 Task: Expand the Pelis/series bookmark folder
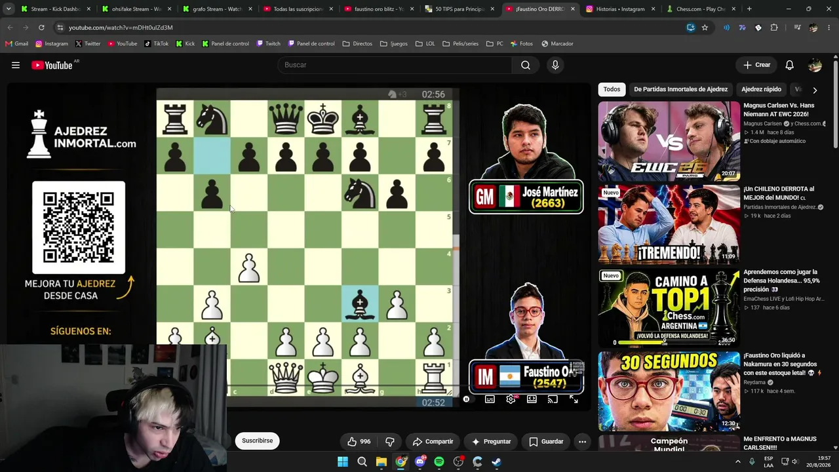pos(461,44)
